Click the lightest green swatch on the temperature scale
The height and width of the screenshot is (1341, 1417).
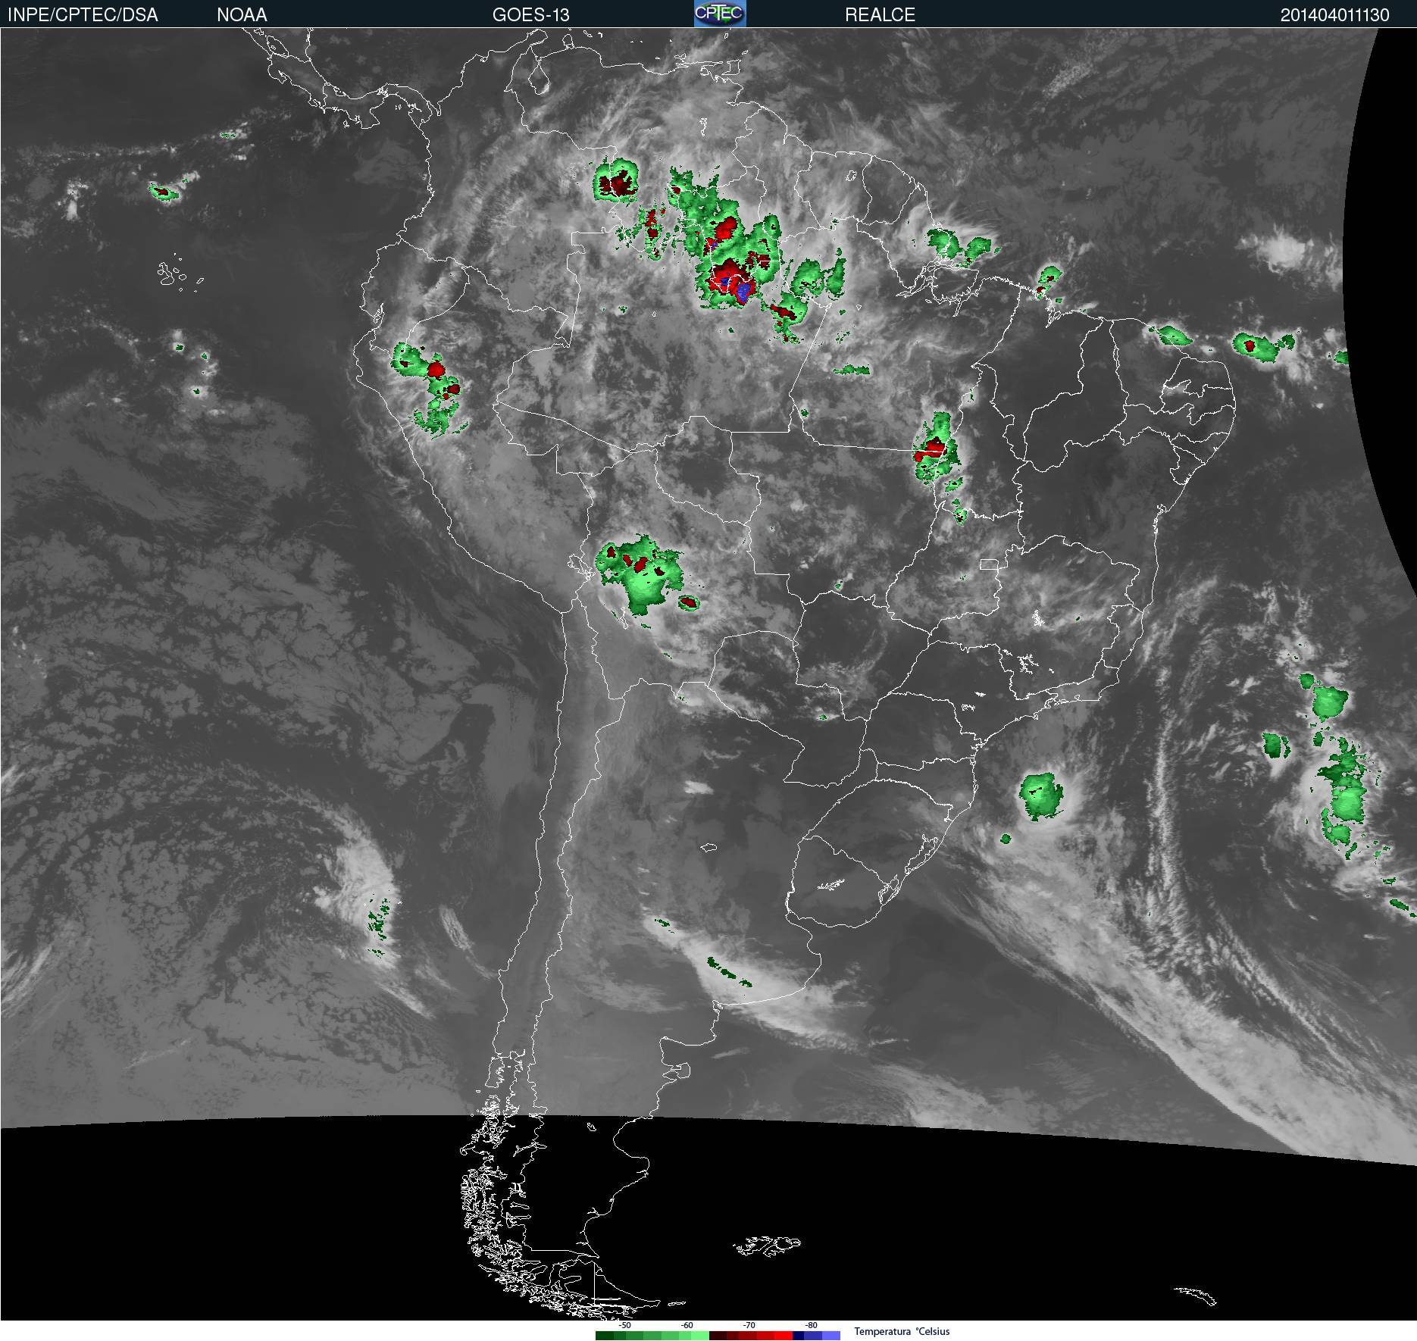(700, 1336)
